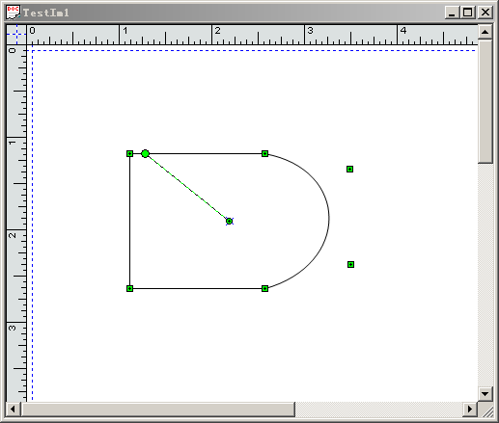Click the horizontal scrollbar right arrow
Viewport: 499px width, 423px height.
coord(470,409)
